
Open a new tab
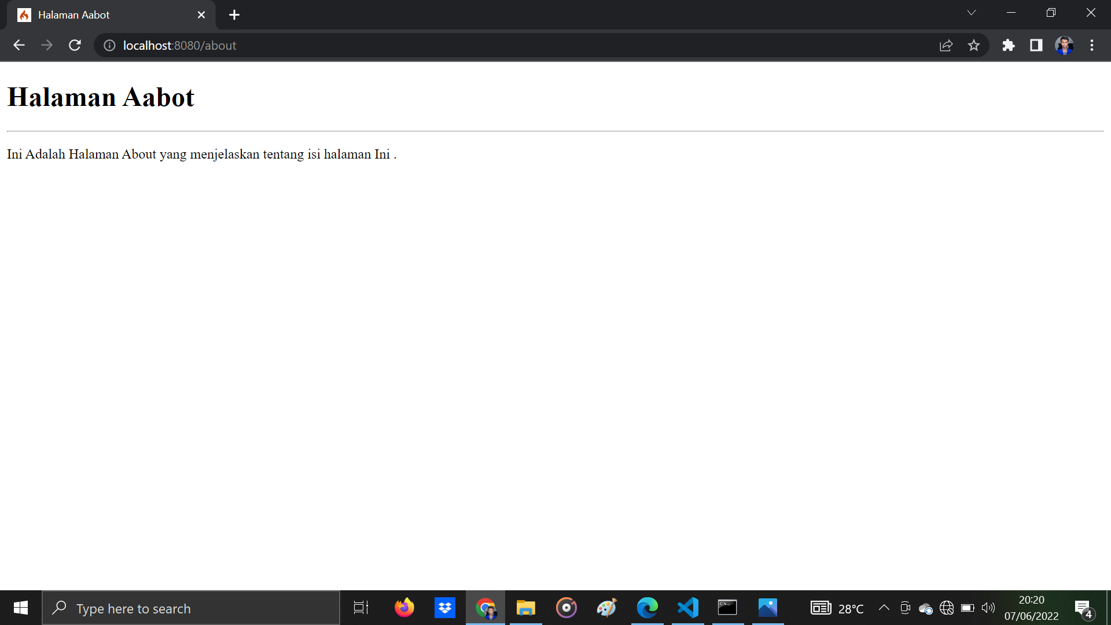(234, 15)
